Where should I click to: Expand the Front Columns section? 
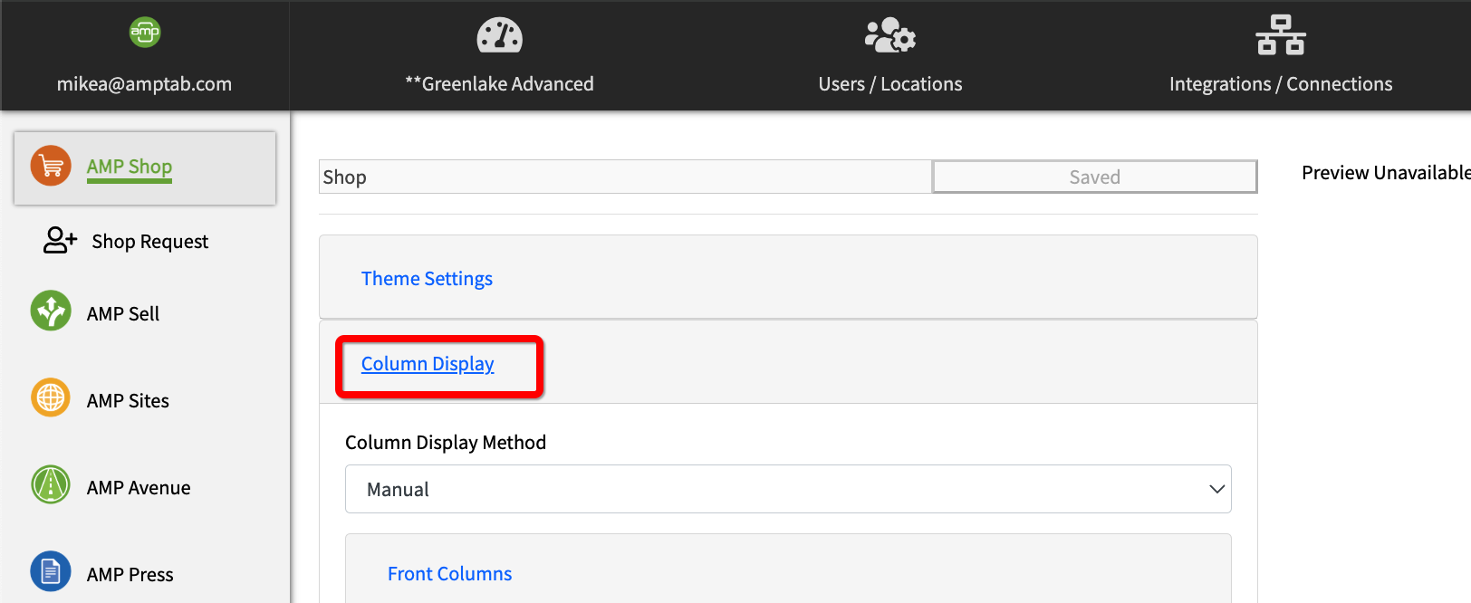coord(449,574)
